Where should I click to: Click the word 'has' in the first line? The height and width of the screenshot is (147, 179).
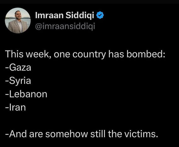tap(116, 54)
